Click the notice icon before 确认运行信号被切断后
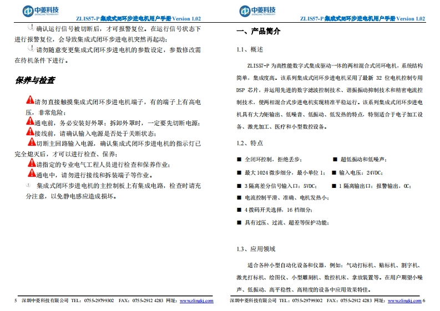The width and height of the screenshot is (440, 311). coord(30,27)
